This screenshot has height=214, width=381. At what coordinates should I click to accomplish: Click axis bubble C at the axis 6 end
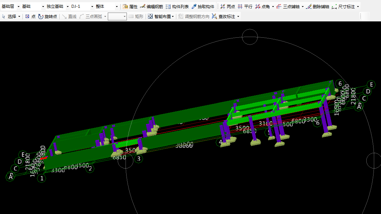[x=364, y=99]
